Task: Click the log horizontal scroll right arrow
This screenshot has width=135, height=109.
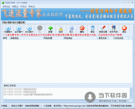Action: click(x=128, y=100)
